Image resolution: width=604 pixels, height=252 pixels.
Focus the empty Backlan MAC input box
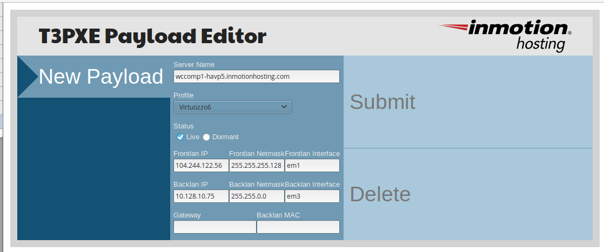(x=298, y=227)
